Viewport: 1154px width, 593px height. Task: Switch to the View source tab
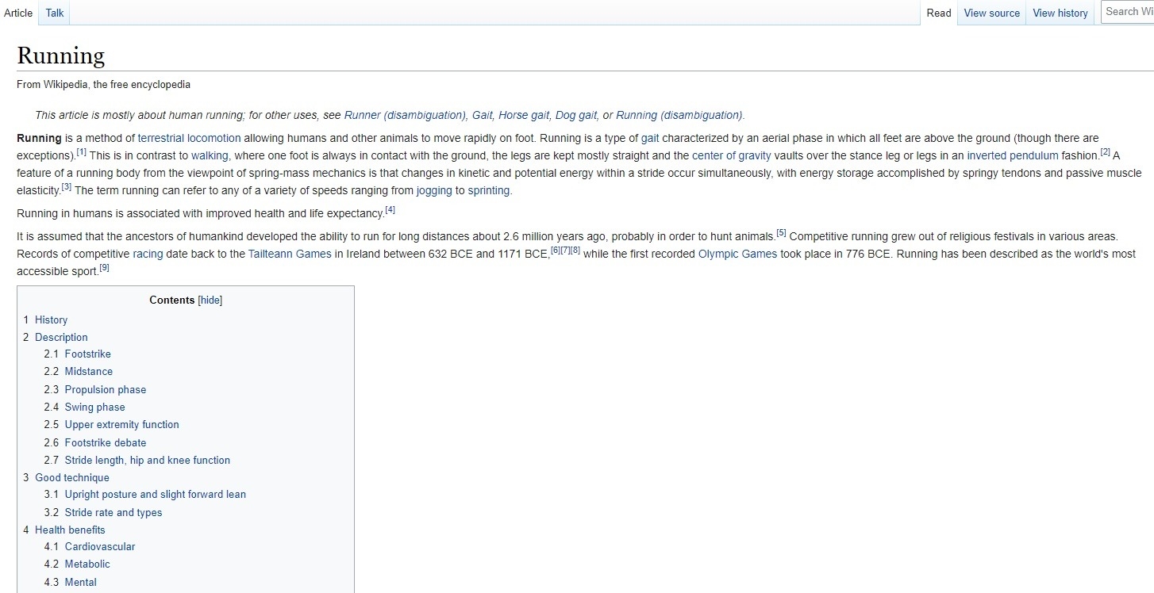tap(991, 13)
